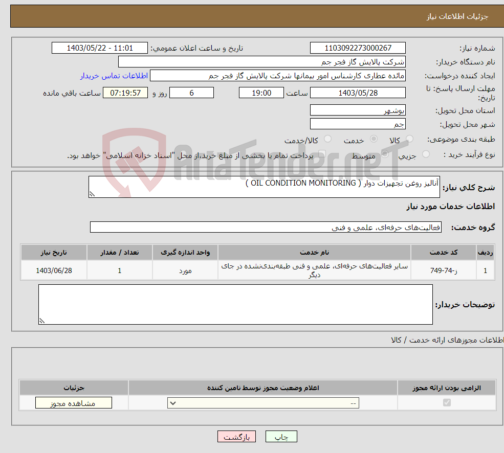This screenshot has height=453, width=504.
Task: Click the deadline date field 1403/05/28
Action: point(358,93)
